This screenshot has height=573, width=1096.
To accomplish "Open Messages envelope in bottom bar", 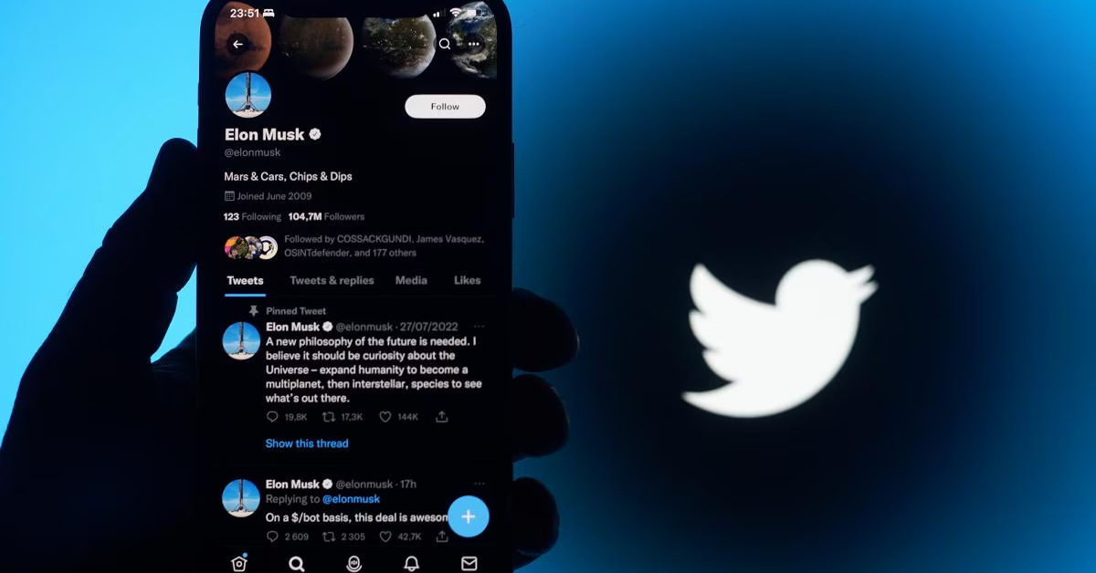I will (469, 563).
